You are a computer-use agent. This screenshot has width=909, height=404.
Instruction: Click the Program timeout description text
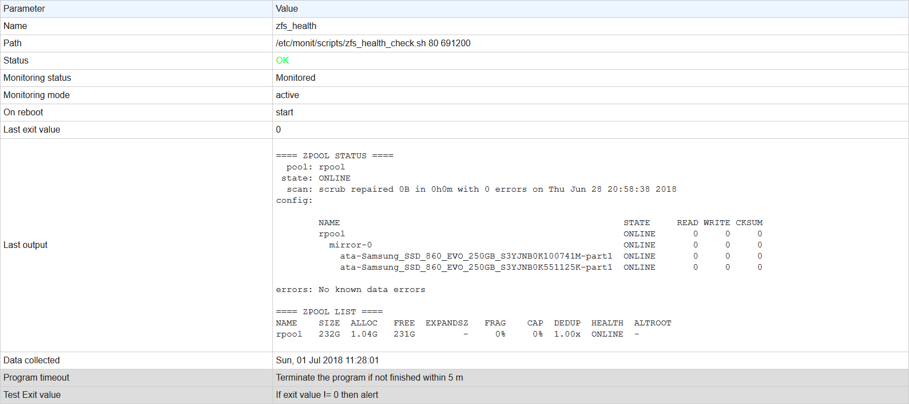369,377
